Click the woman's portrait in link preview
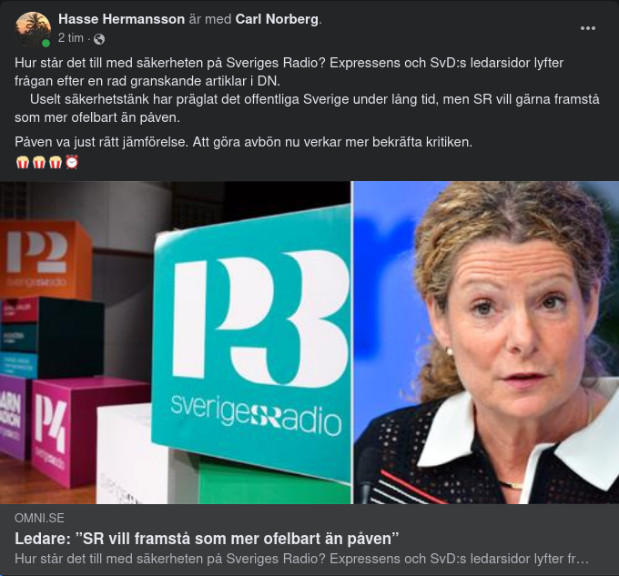The width and height of the screenshot is (619, 576). [486, 342]
